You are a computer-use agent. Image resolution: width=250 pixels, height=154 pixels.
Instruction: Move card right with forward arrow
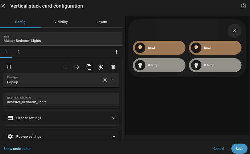pos(77,67)
